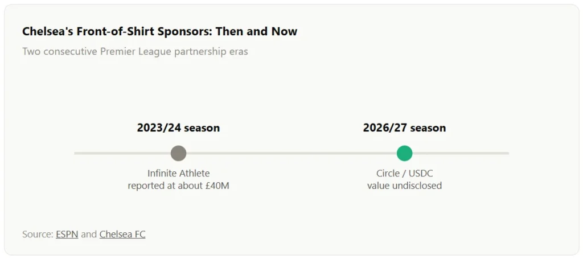583x259 pixels.
Task: Click the word "Chelsea's" in the title
Action: 48,31
